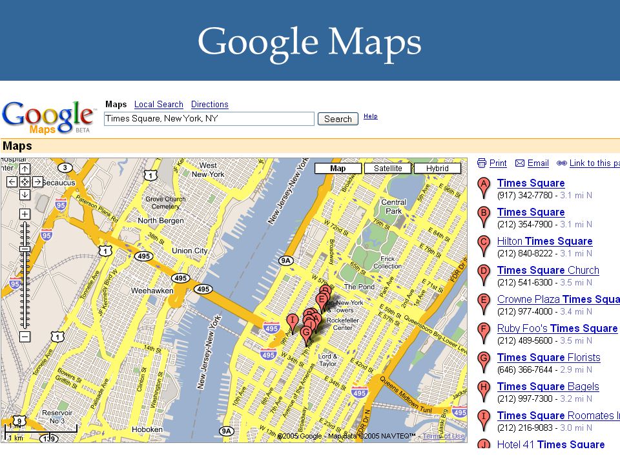Click the Email link
Image resolution: width=620 pixels, height=465 pixels.
click(538, 163)
